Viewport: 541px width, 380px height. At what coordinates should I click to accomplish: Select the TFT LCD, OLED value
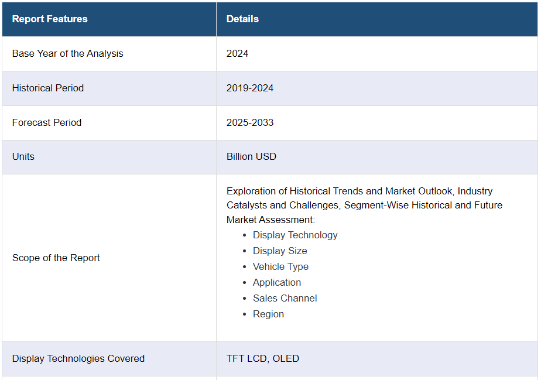click(263, 358)
